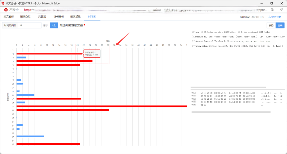Click the blue bar for packet 9
This screenshot has height=154, width=287.
point(19,80)
